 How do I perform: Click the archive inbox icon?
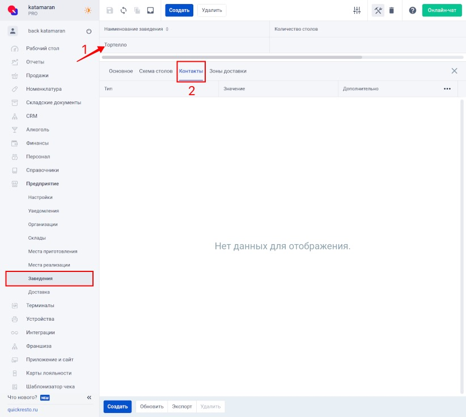(x=151, y=10)
